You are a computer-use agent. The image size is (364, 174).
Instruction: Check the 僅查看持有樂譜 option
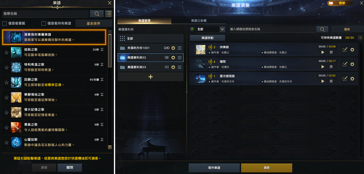pyautogui.click(x=44, y=23)
